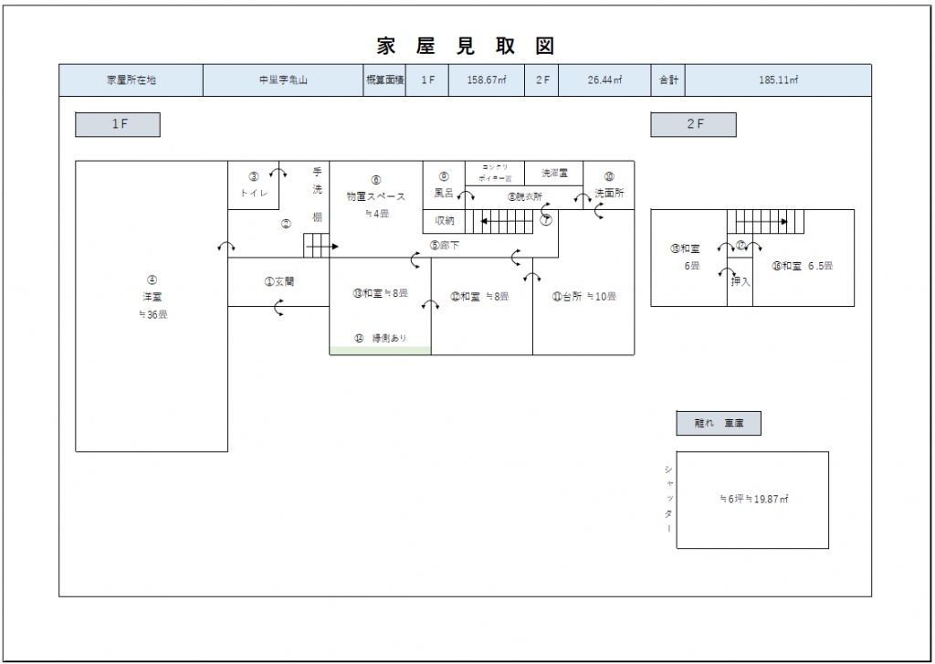Select the gray 2F floor label box
Viewport: 935px width, 664px height.
[694, 125]
